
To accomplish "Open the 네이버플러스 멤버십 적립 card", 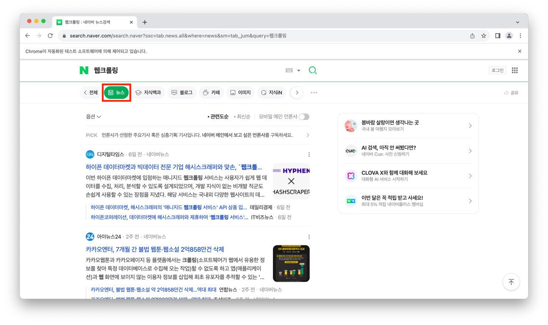I will (408, 201).
